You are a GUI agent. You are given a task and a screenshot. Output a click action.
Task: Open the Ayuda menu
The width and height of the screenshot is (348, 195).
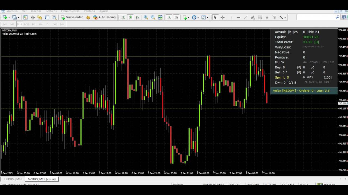click(x=104, y=11)
